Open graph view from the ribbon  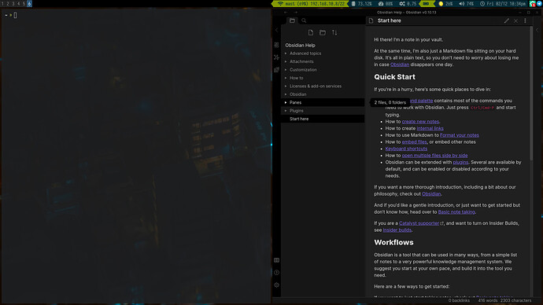click(x=276, y=57)
